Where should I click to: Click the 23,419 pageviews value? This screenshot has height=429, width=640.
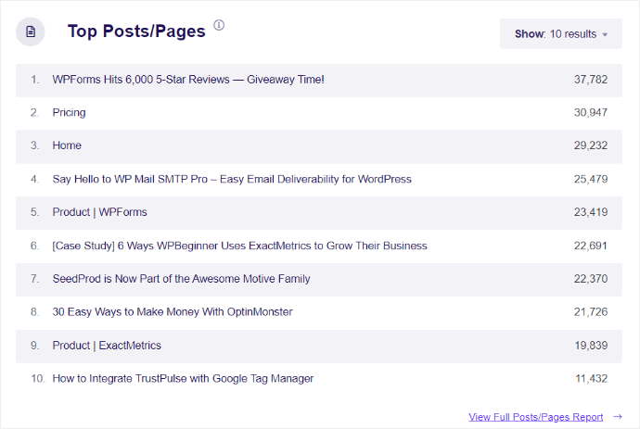tap(591, 212)
